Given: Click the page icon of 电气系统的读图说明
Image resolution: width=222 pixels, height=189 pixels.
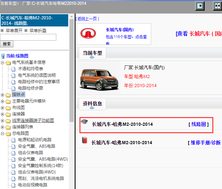Looking at the screenshot, I should pos(14,75).
